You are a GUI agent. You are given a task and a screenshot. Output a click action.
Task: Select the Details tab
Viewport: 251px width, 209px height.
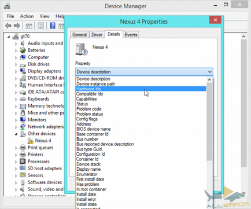[x=114, y=34]
